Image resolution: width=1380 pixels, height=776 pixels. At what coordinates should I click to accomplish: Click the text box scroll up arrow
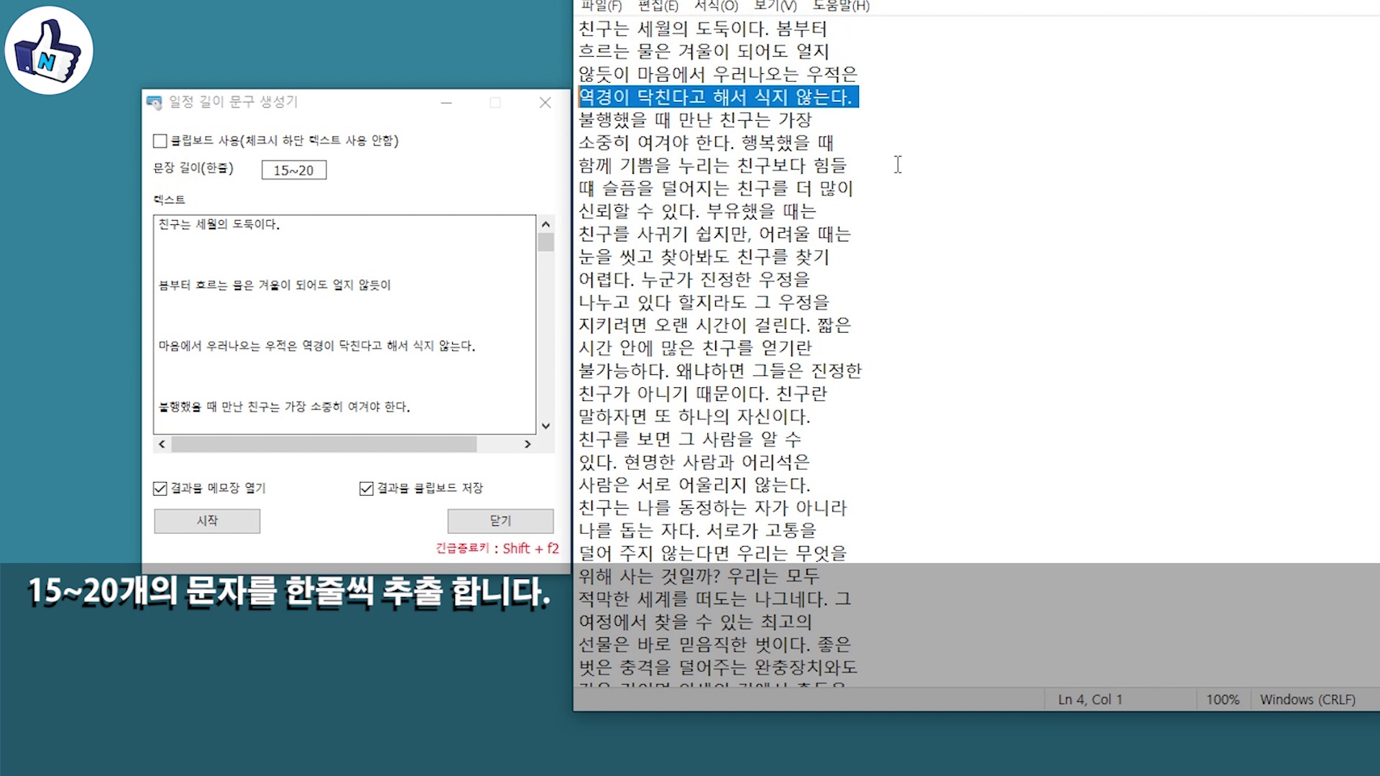pos(546,224)
